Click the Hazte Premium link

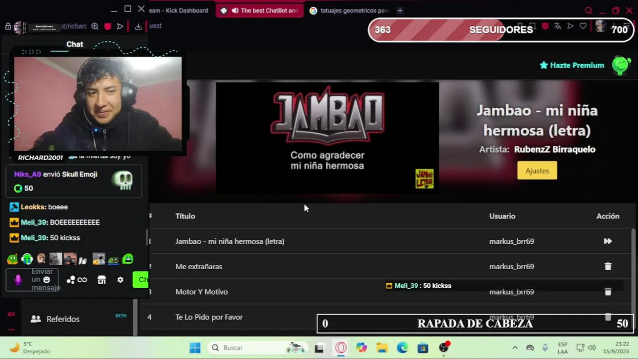[572, 65]
